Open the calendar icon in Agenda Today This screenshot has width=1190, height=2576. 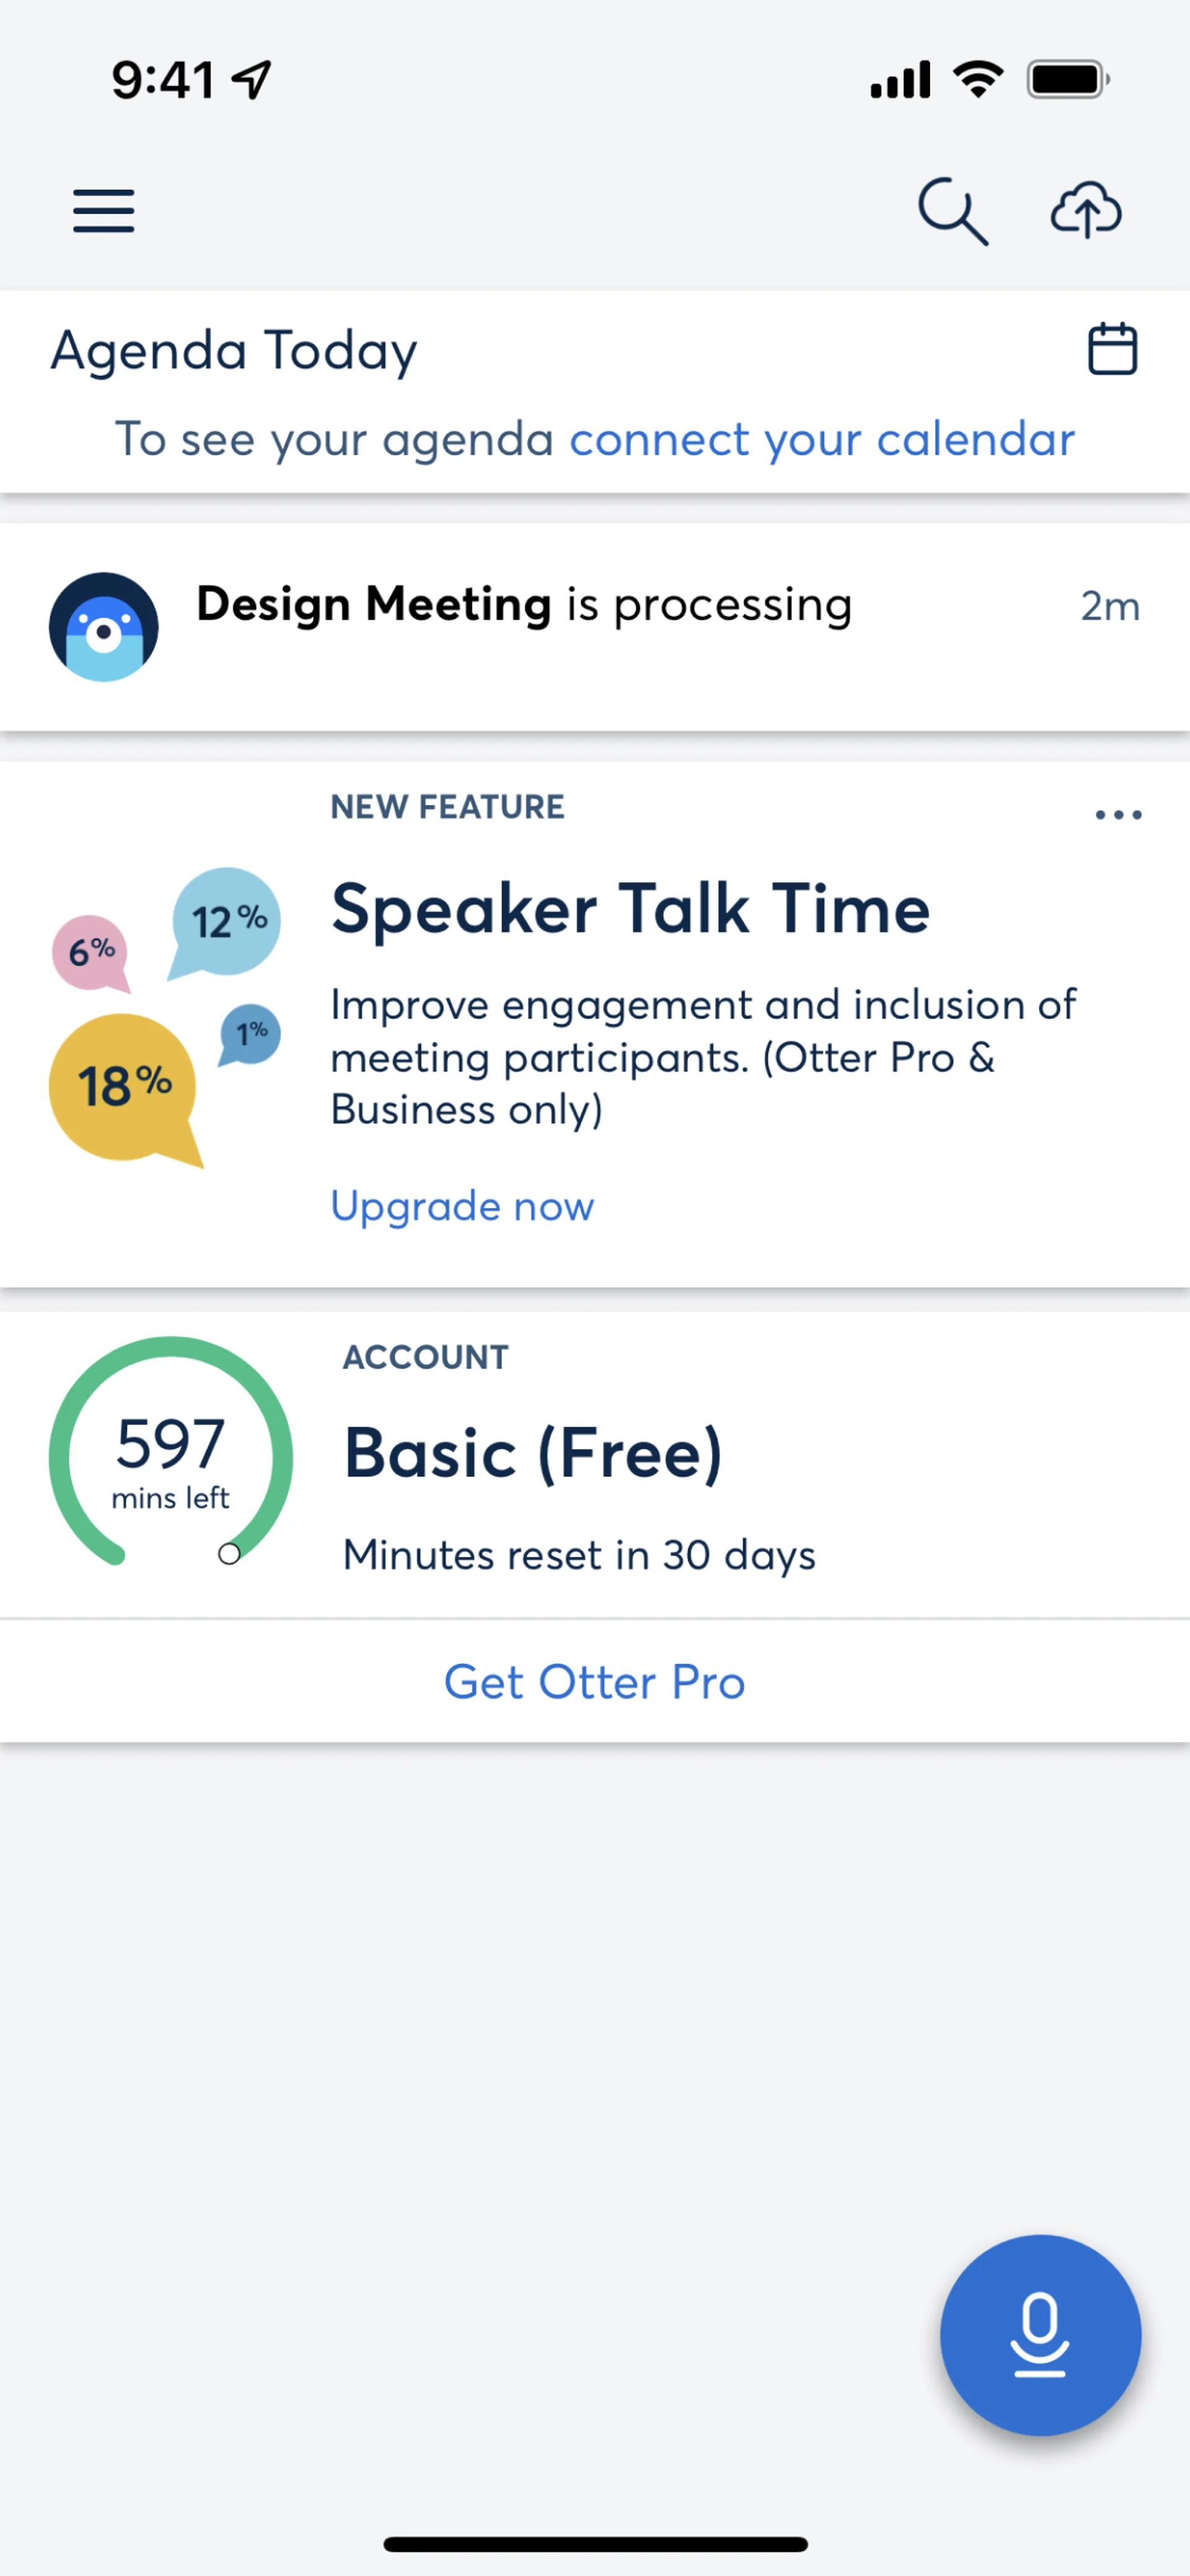pyautogui.click(x=1112, y=349)
